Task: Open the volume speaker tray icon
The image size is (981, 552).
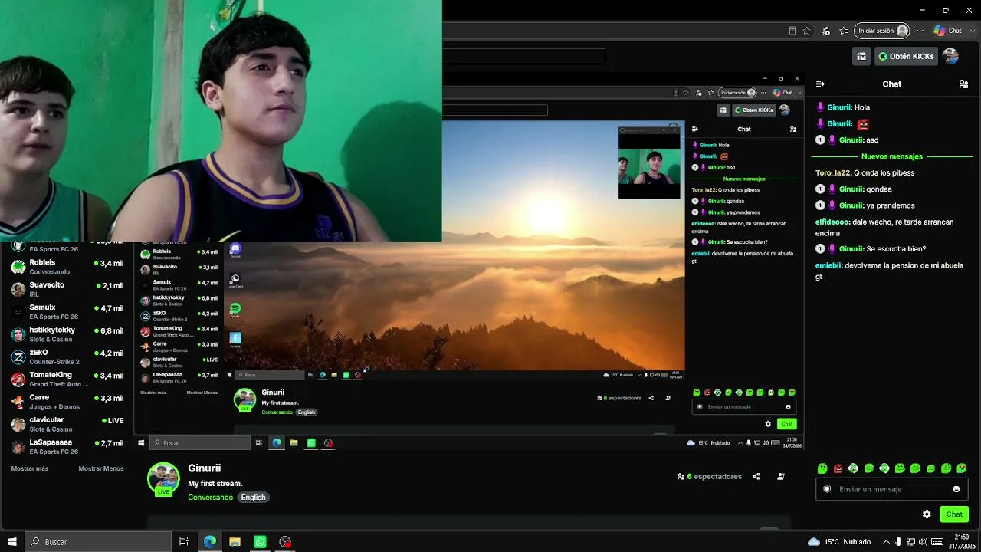Action: [x=924, y=542]
